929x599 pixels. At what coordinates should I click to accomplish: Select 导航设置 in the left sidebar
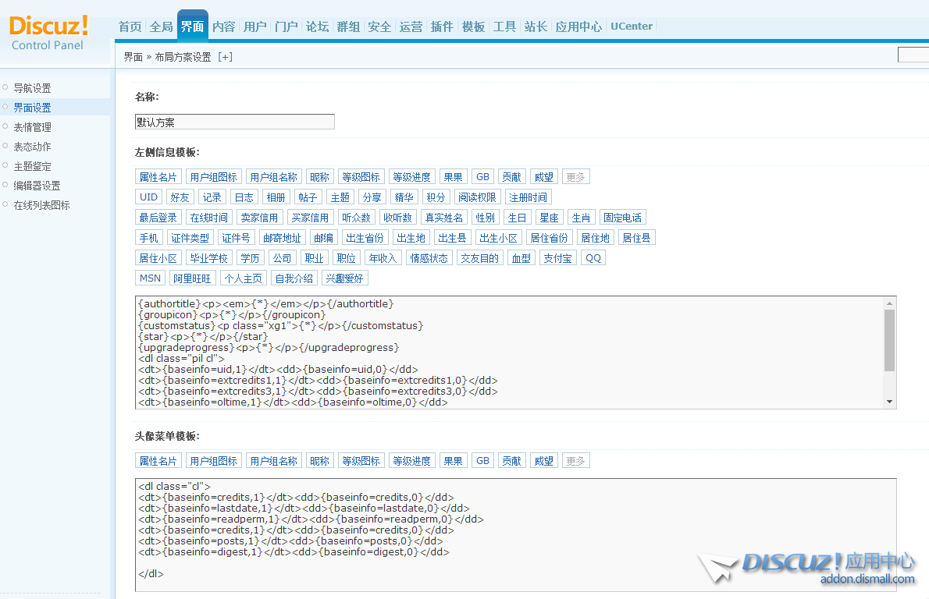(32, 88)
